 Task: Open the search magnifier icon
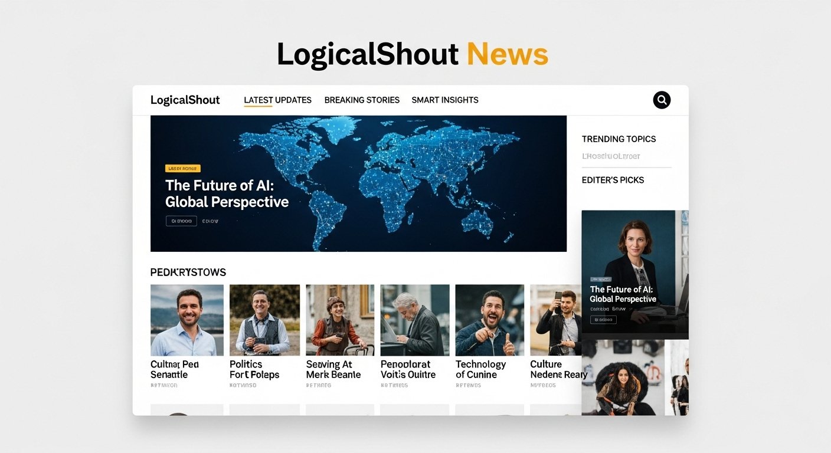662,100
